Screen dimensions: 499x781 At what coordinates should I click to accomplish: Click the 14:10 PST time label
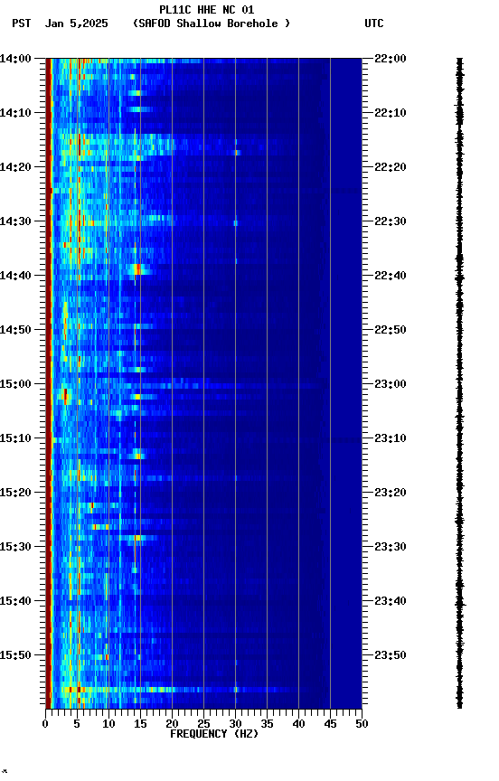pos(15,113)
